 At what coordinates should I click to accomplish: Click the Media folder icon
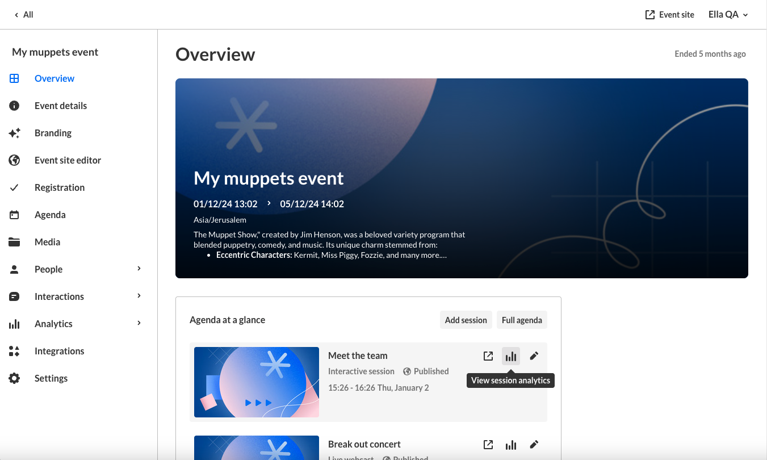[14, 242]
